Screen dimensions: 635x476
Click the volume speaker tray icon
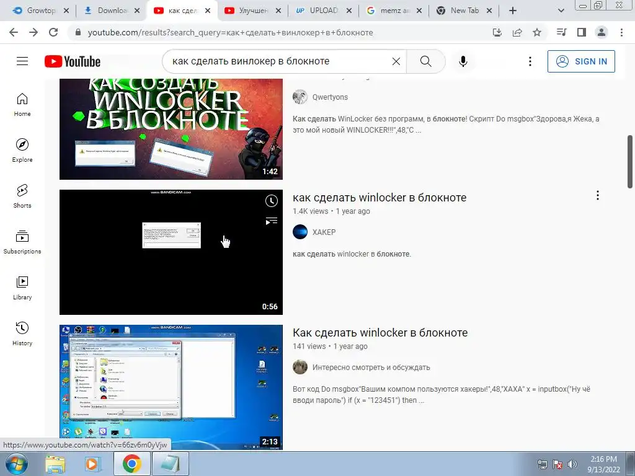point(572,464)
